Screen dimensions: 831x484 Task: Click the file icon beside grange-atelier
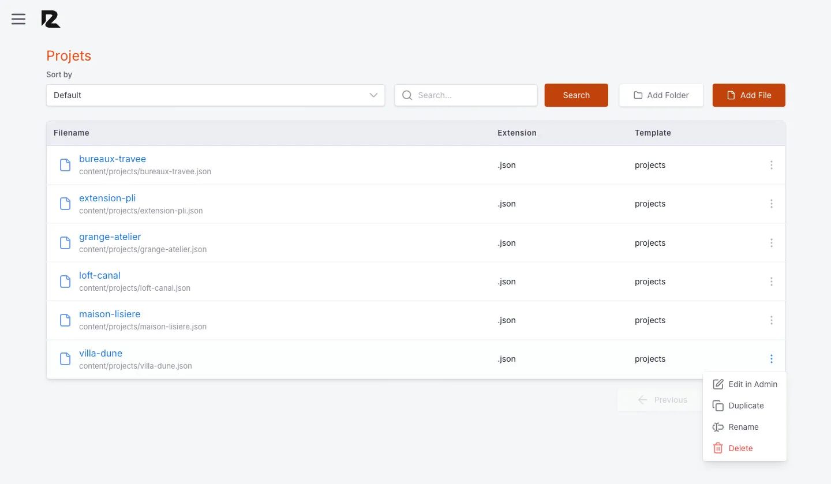coord(66,243)
